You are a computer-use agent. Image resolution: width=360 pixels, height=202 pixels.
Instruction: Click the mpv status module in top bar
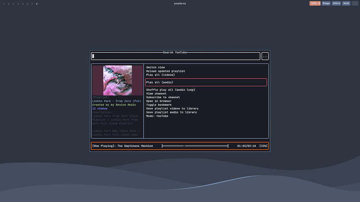(326, 4)
